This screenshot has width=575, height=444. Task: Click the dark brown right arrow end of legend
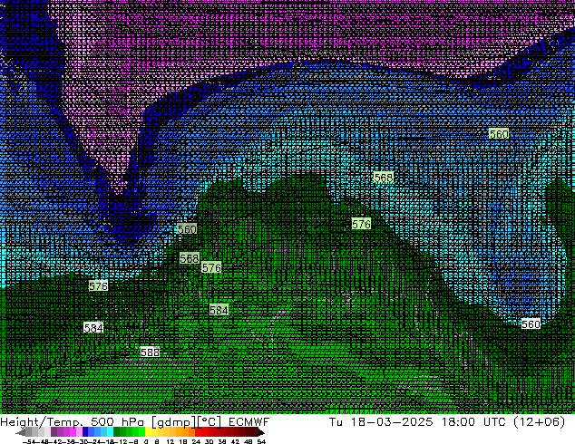click(x=261, y=433)
